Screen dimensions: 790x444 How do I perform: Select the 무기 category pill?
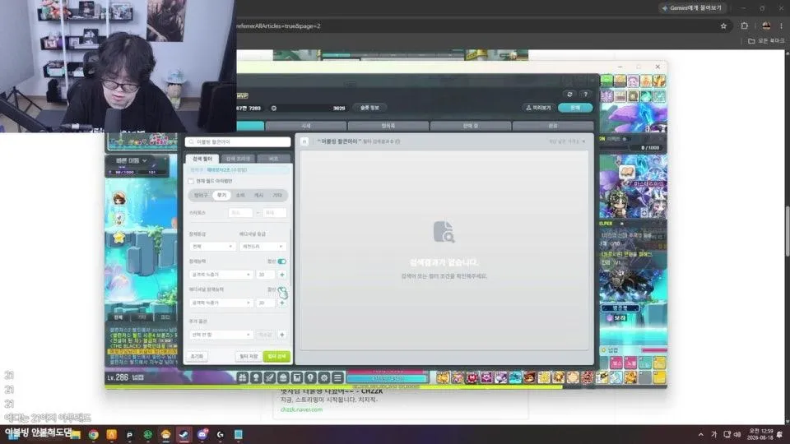pyautogui.click(x=221, y=196)
